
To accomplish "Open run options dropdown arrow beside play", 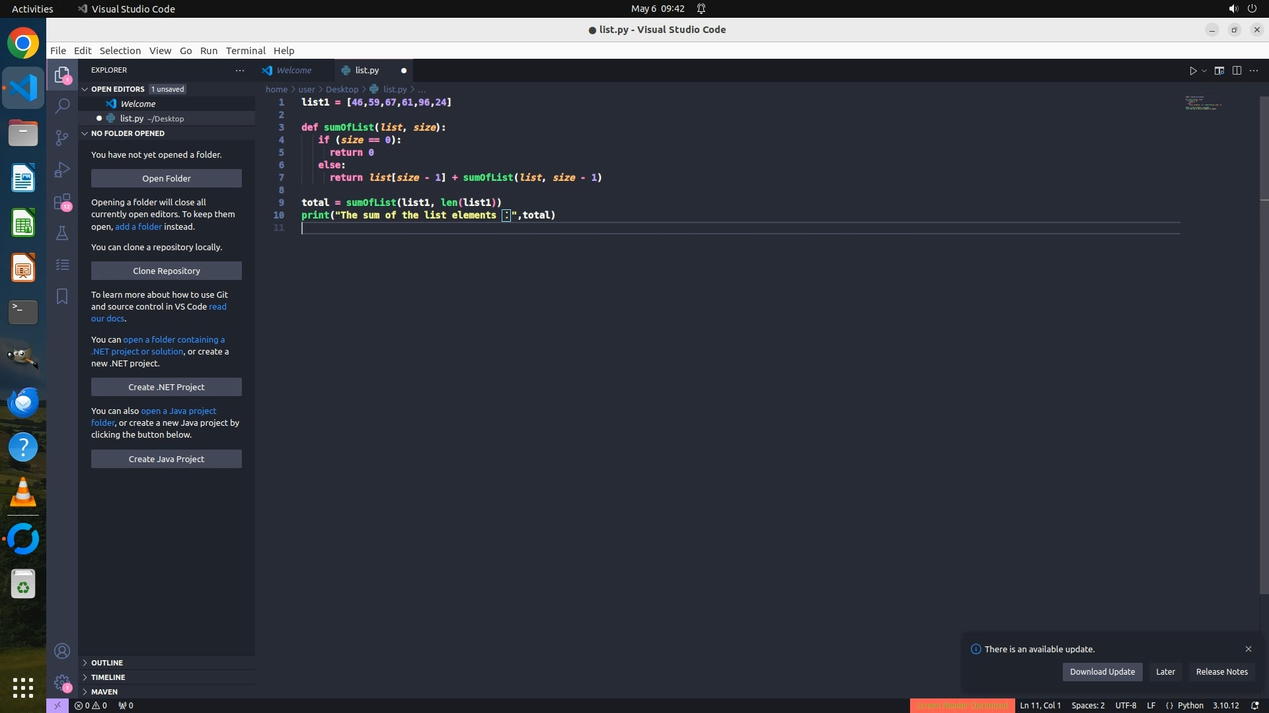I will pos(1204,71).
